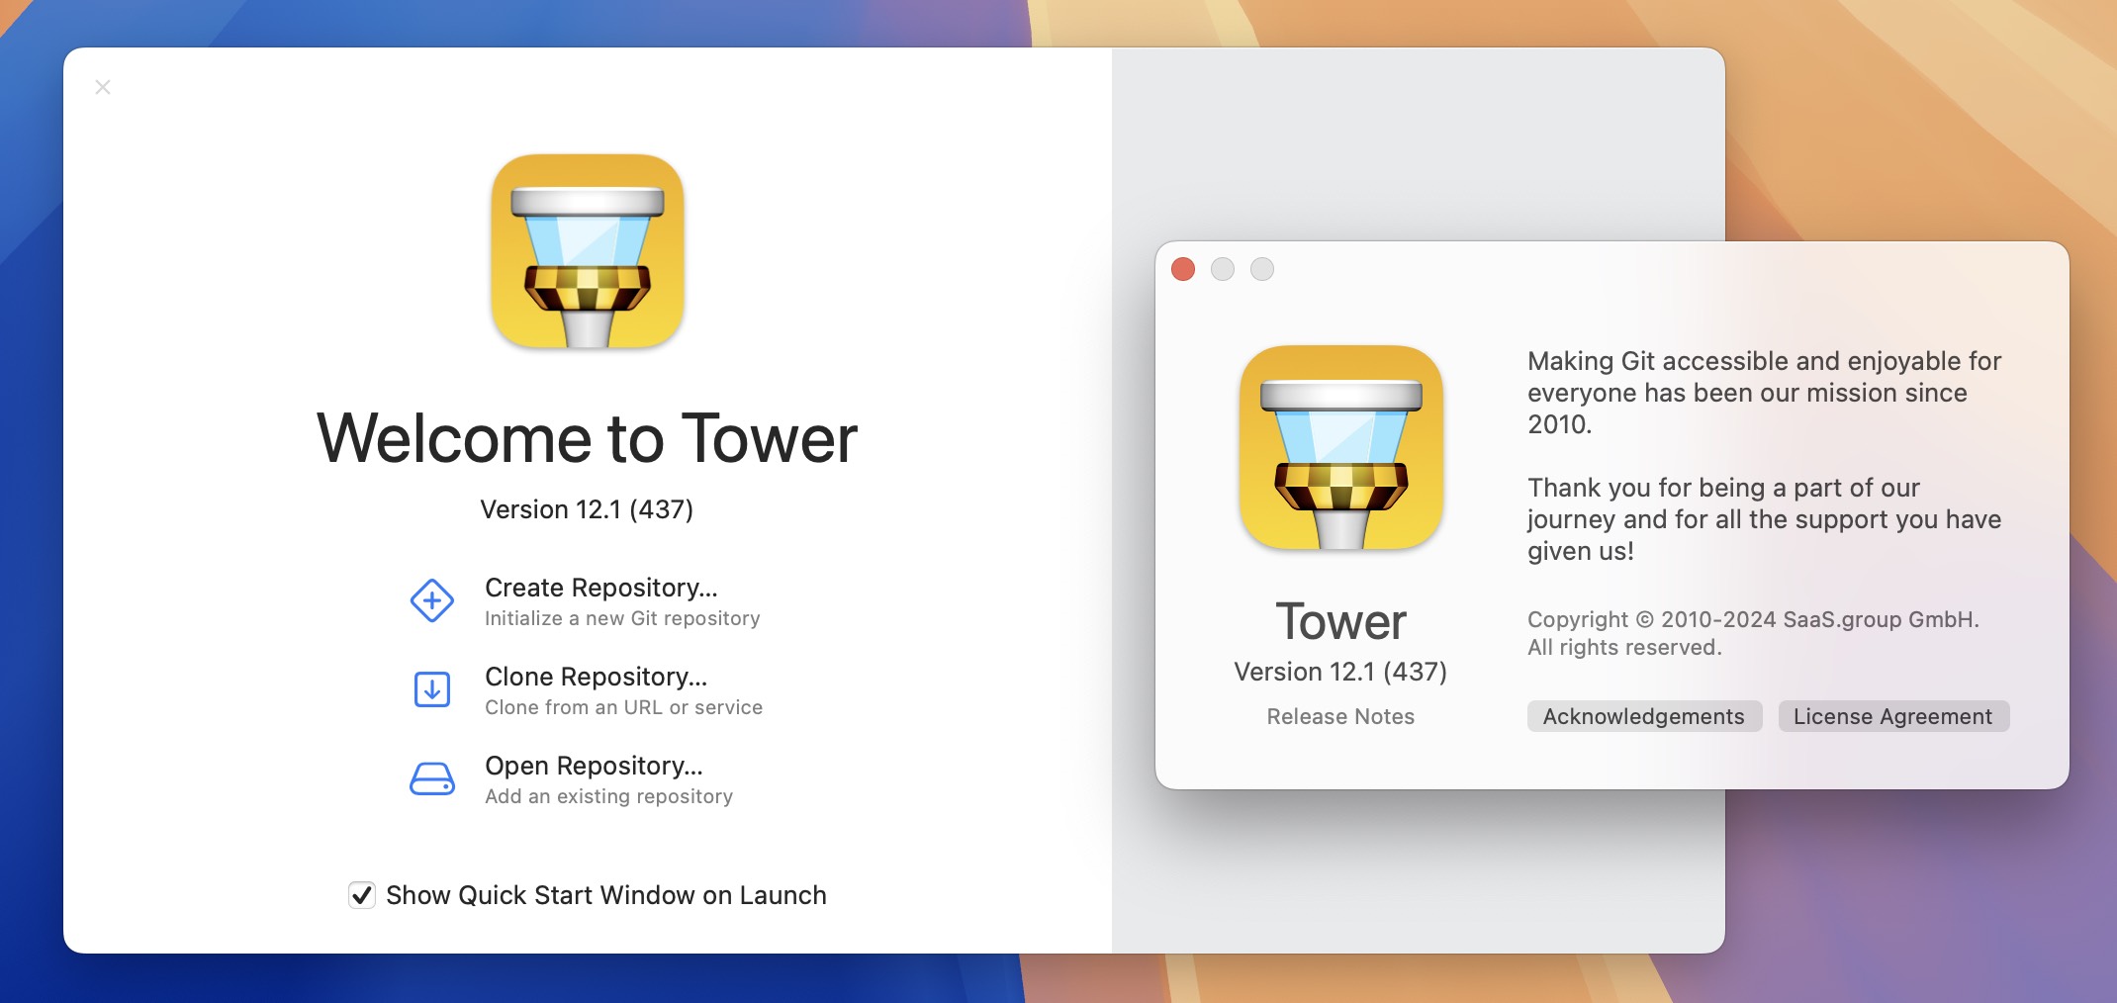
Task: Click the 'Thank you for being a part' paragraph
Action: click(1764, 519)
